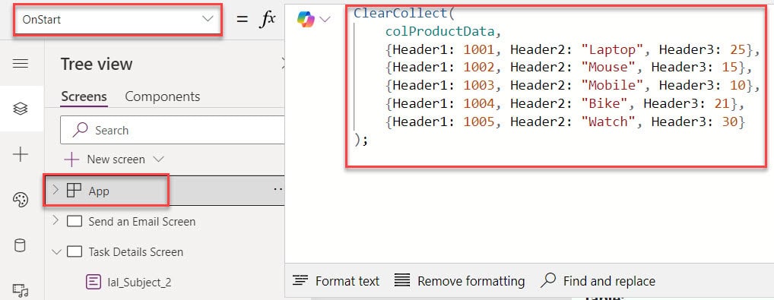The image size is (774, 300).
Task: Open the Copilot icon in formula bar
Action: click(306, 19)
